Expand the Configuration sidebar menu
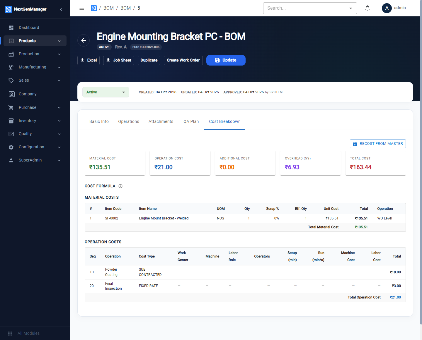The width and height of the screenshot is (422, 340). tap(35, 147)
